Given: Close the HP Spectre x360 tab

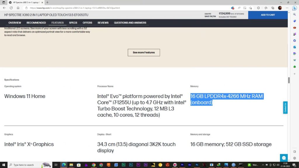Looking at the screenshot, I should (42, 2).
